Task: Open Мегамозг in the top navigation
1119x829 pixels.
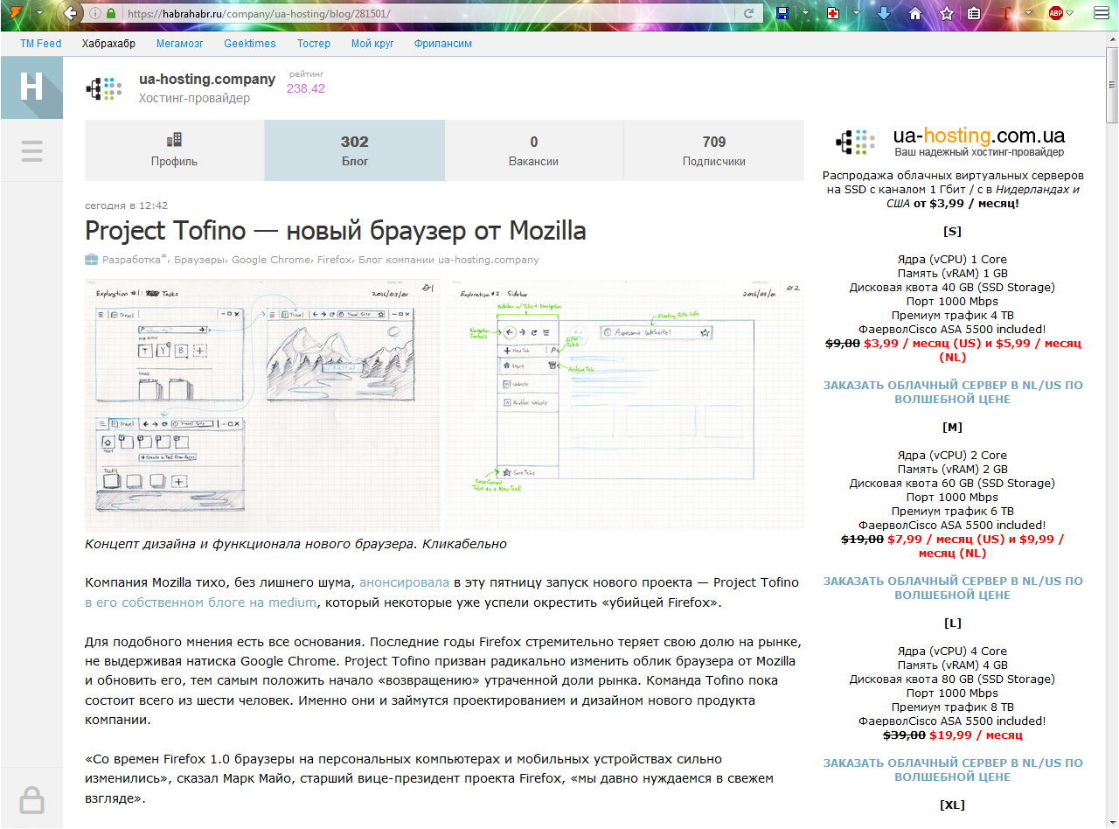Action: [180, 44]
